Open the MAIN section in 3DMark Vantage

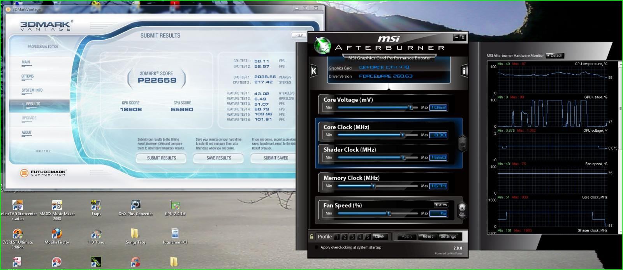[x=26, y=62]
